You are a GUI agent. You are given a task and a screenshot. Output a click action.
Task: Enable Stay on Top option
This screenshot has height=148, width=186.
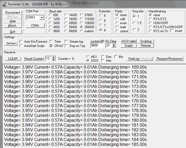coord(66,46)
